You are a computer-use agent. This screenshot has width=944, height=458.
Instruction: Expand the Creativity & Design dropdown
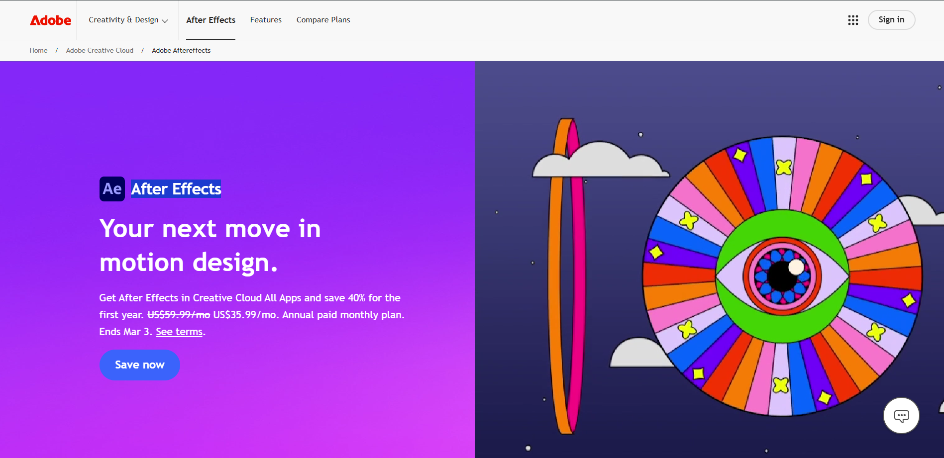(x=128, y=20)
